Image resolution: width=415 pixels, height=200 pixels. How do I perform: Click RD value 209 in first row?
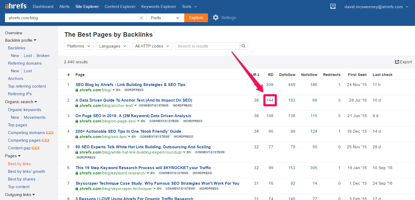click(x=270, y=85)
